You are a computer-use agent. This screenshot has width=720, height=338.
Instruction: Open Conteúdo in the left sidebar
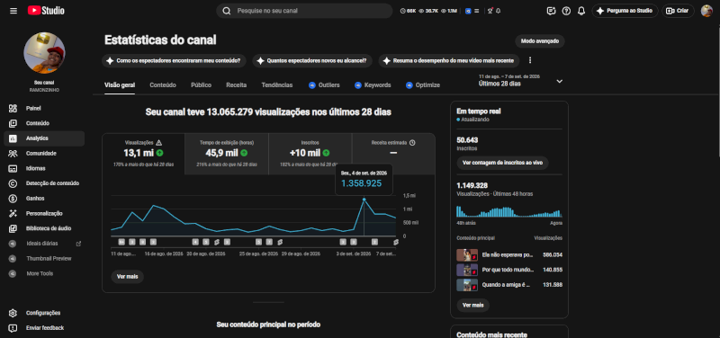point(44,123)
